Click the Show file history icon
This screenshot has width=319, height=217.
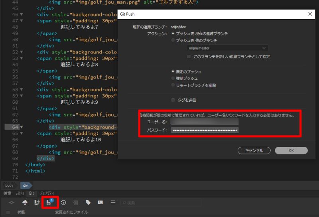(x=75, y=202)
